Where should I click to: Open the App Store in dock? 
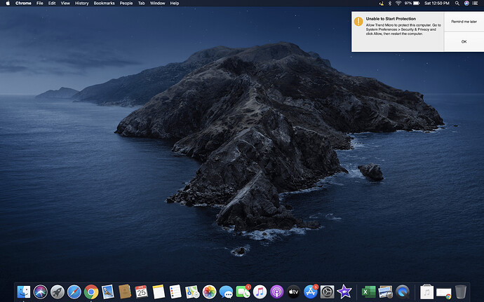(310, 291)
